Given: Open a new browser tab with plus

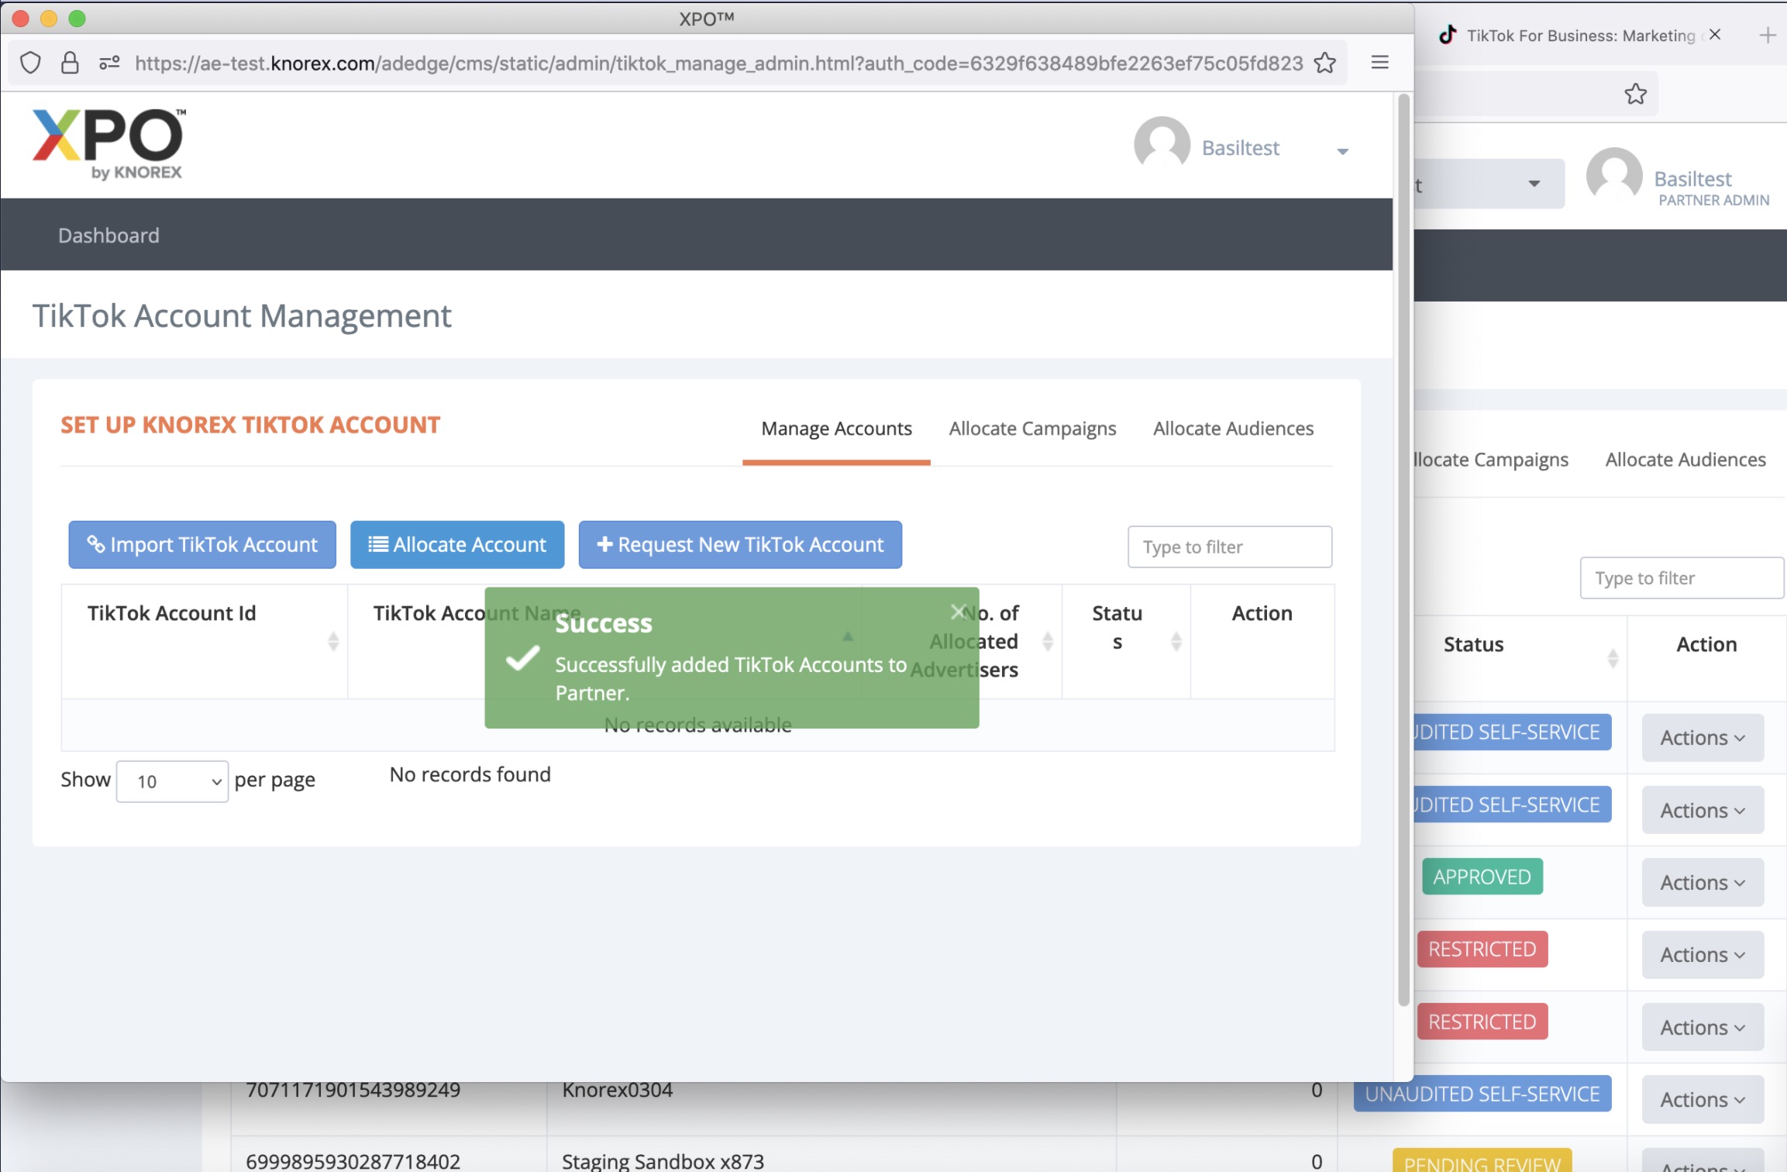Looking at the screenshot, I should coord(1767,35).
